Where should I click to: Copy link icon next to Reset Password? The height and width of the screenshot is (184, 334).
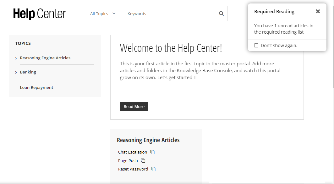(153, 169)
